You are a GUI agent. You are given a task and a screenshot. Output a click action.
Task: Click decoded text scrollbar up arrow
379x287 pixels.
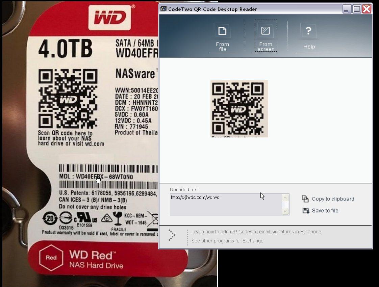point(285,198)
